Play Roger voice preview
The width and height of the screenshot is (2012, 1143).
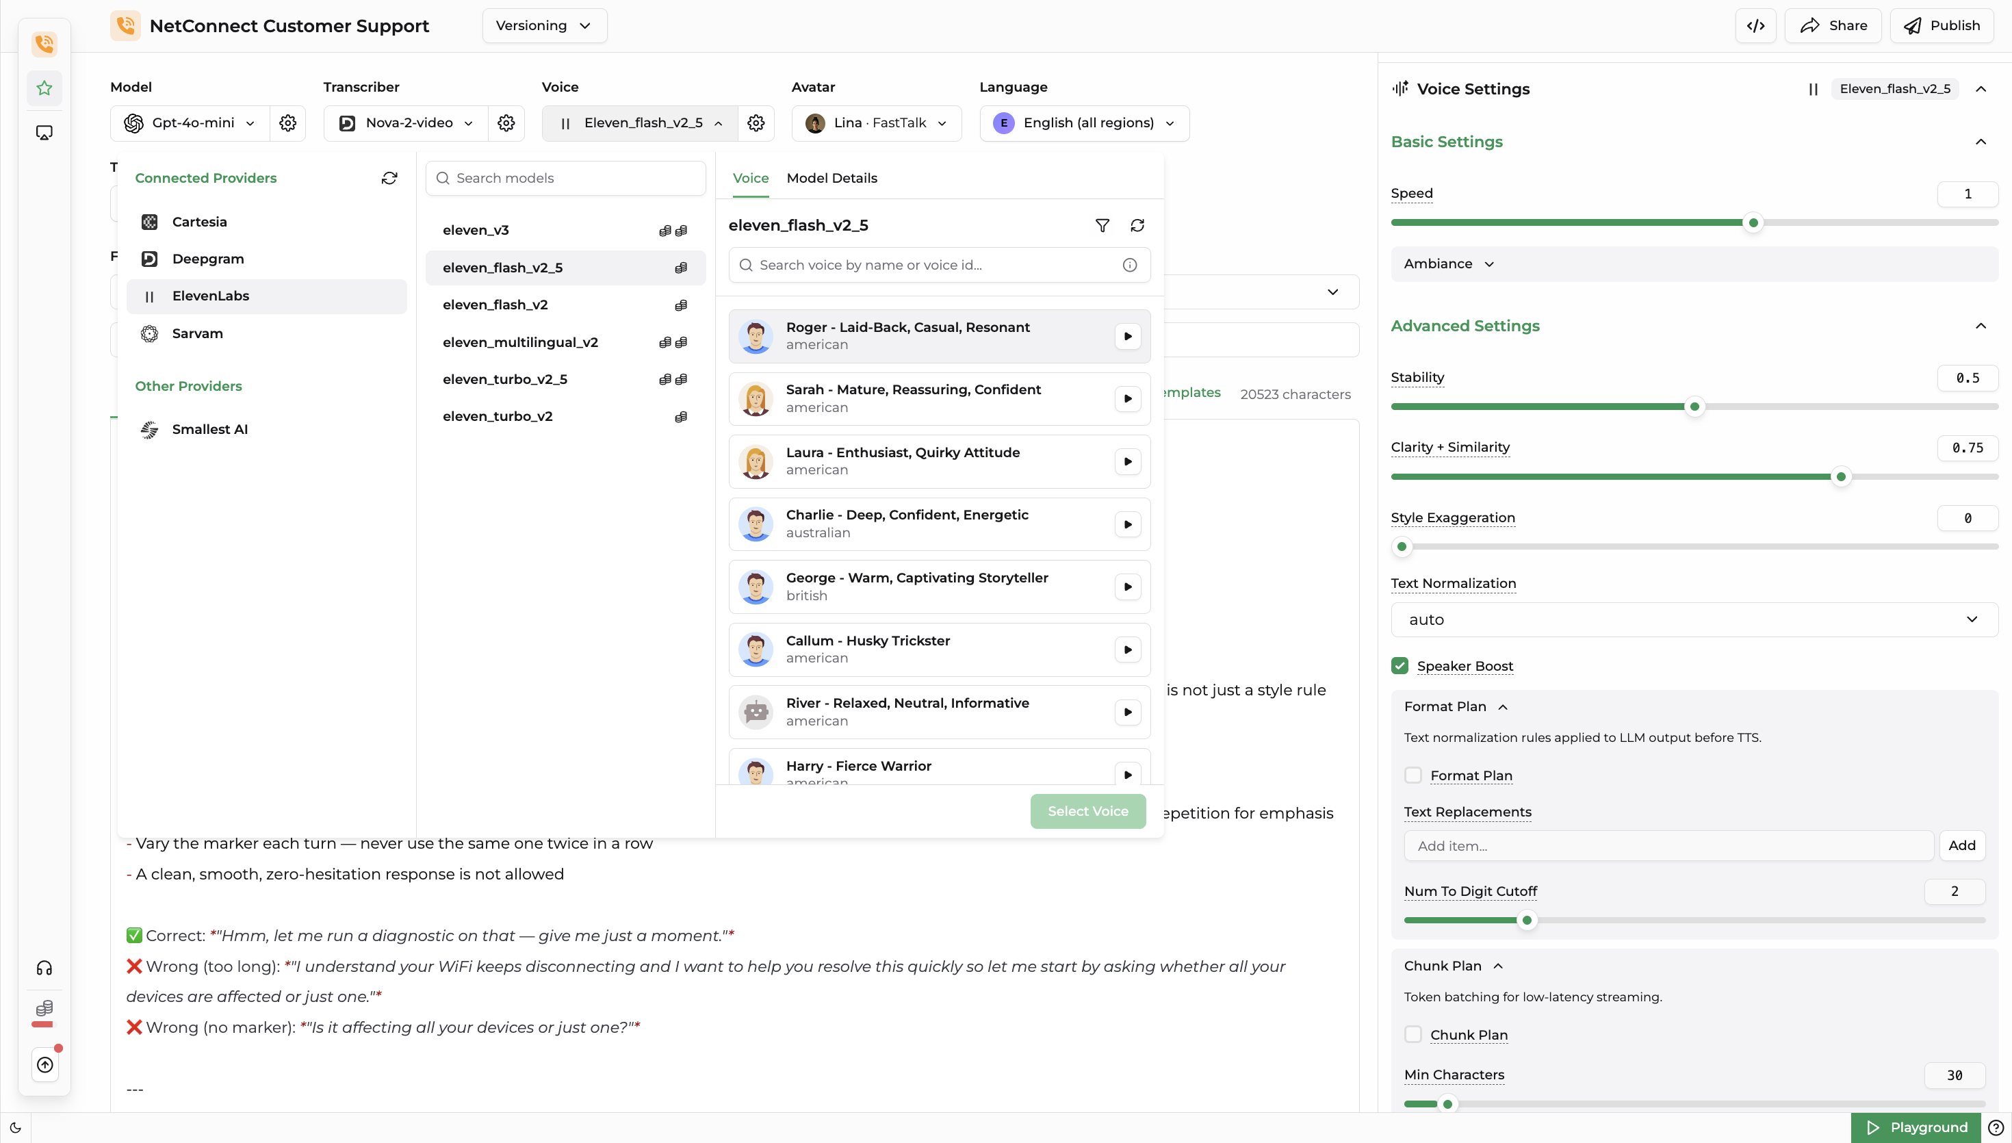(x=1128, y=336)
